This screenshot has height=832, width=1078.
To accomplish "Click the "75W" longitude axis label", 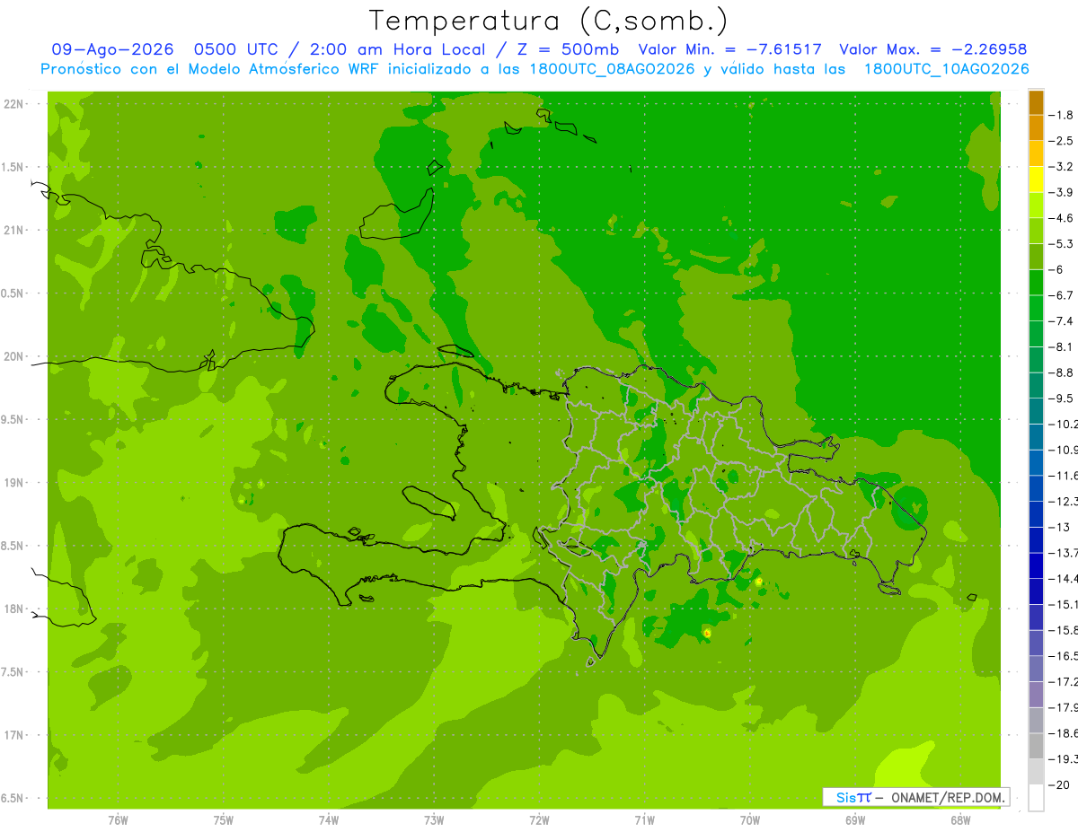I will pyautogui.click(x=224, y=820).
